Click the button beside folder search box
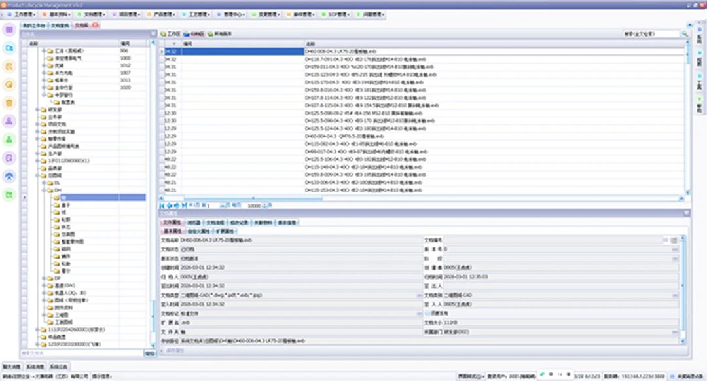Viewport: 707px width, 381px height. 150,353
